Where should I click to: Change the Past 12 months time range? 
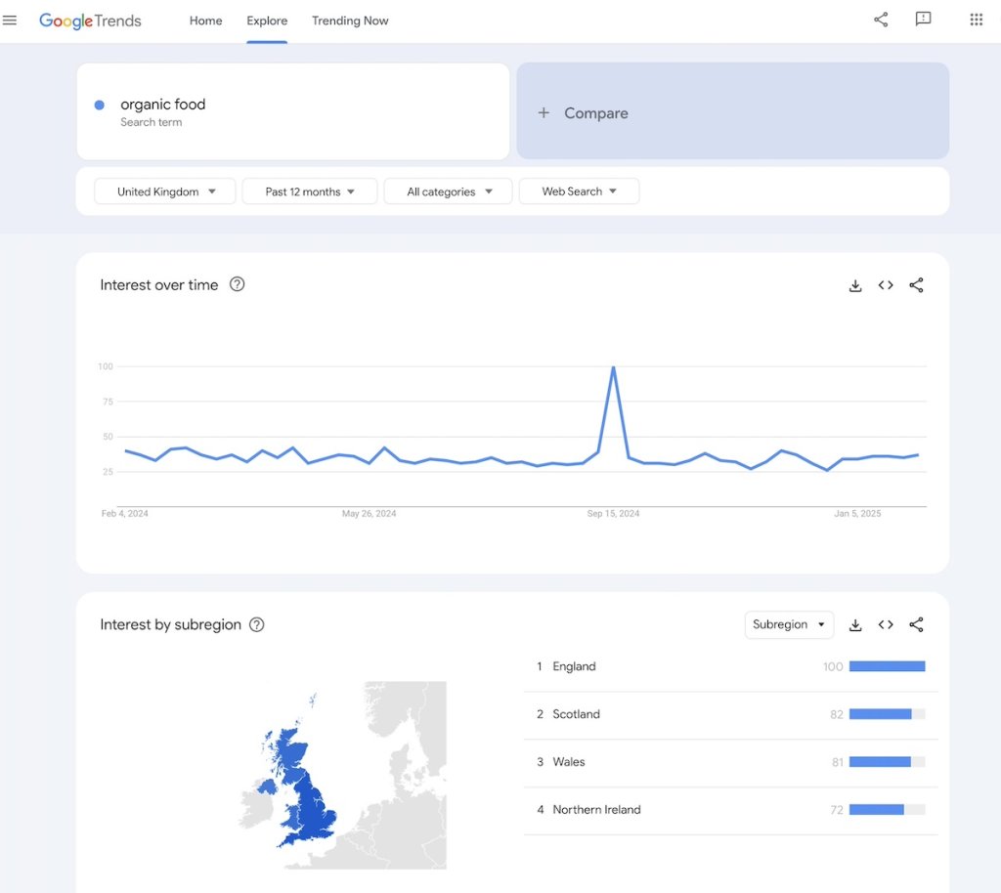pyautogui.click(x=310, y=191)
